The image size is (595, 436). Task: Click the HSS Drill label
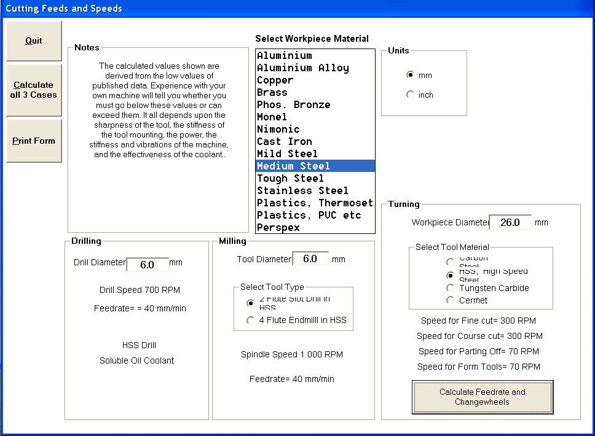pyautogui.click(x=139, y=345)
